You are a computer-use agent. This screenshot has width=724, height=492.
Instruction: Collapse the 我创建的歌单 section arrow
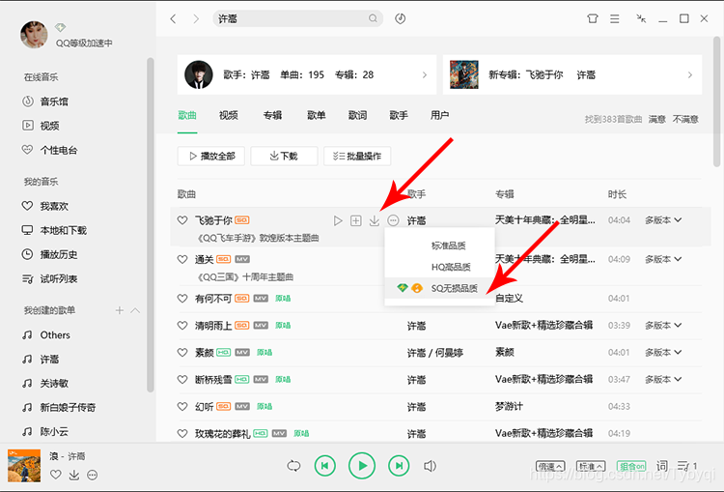click(135, 310)
